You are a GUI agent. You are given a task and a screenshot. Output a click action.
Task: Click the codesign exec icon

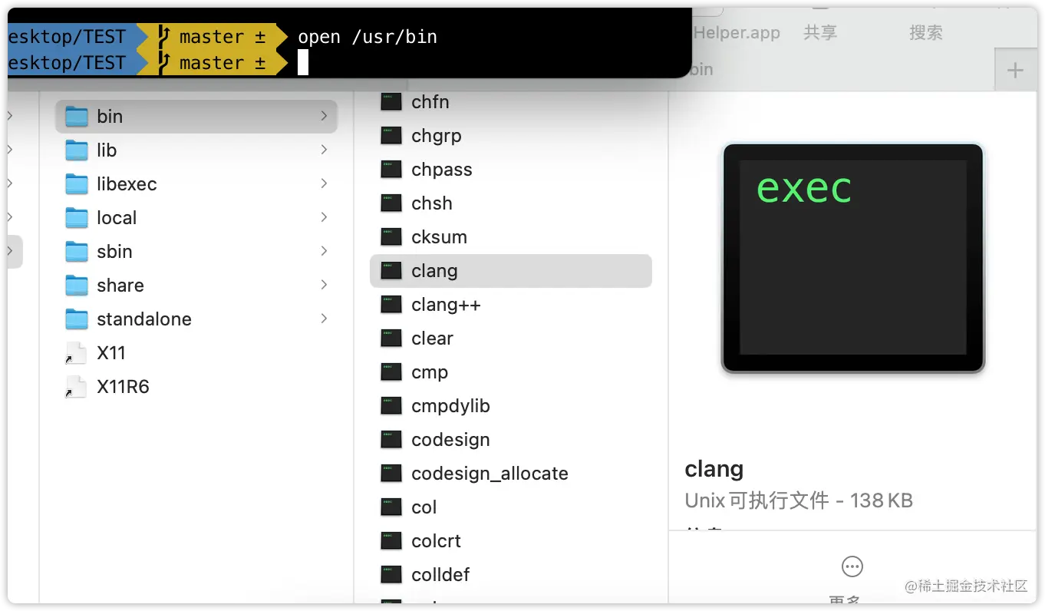(391, 440)
